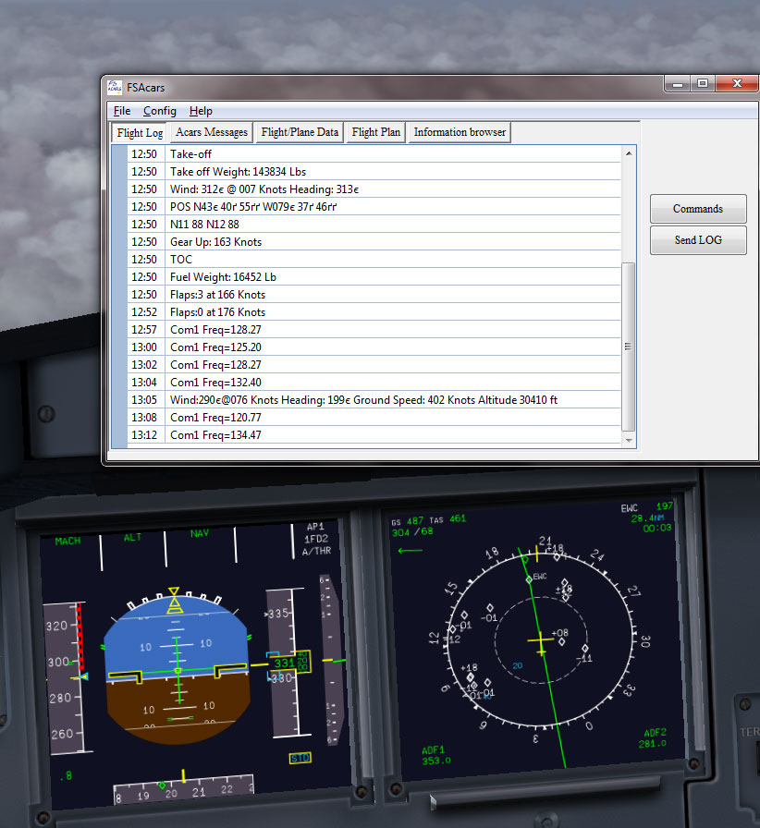The width and height of the screenshot is (760, 828).
Task: Click the log scrollbar up arrow
Action: coord(629,153)
